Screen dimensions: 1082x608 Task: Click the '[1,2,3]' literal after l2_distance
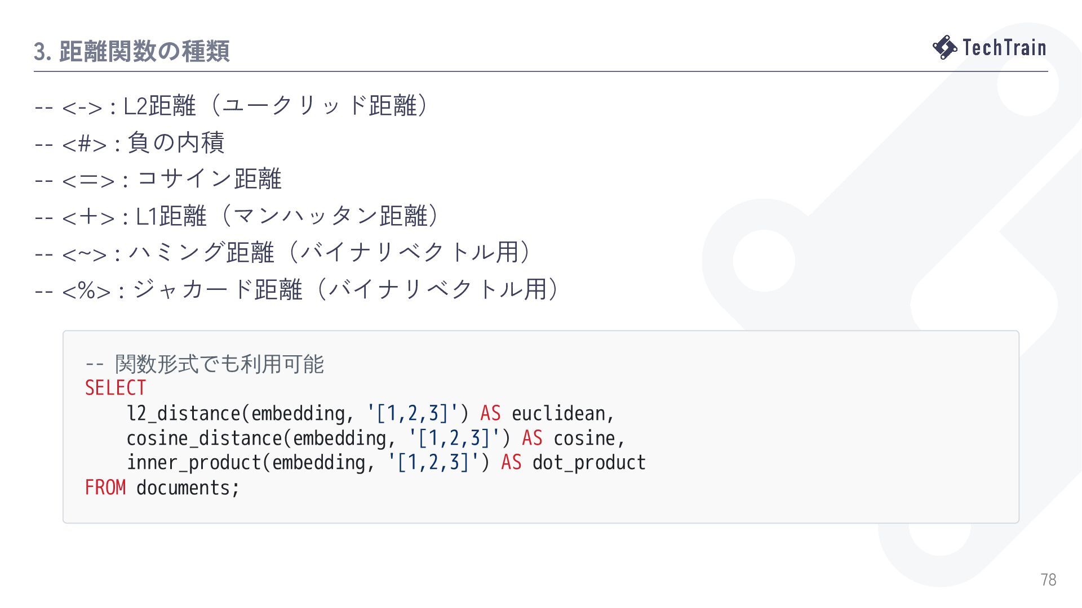[412, 413]
